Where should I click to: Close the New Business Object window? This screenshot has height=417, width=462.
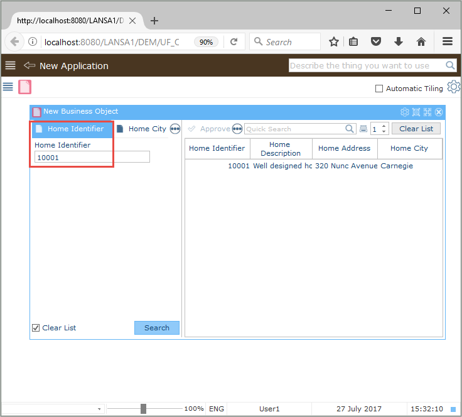439,112
